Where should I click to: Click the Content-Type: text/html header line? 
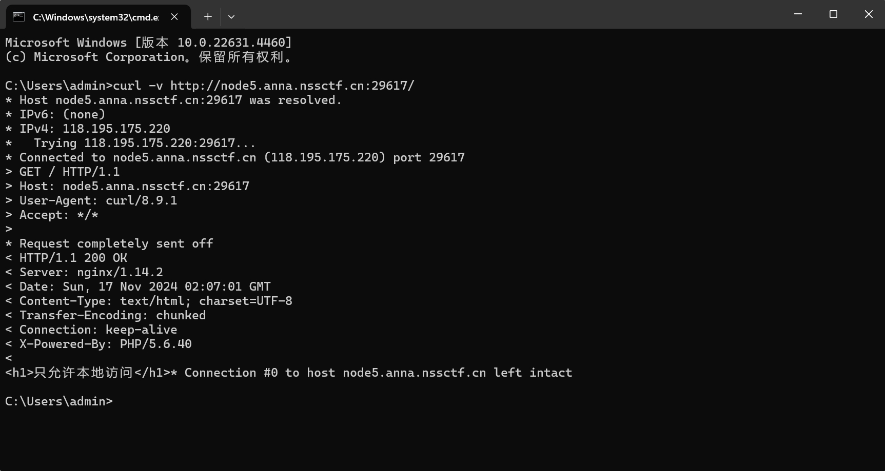pos(149,301)
